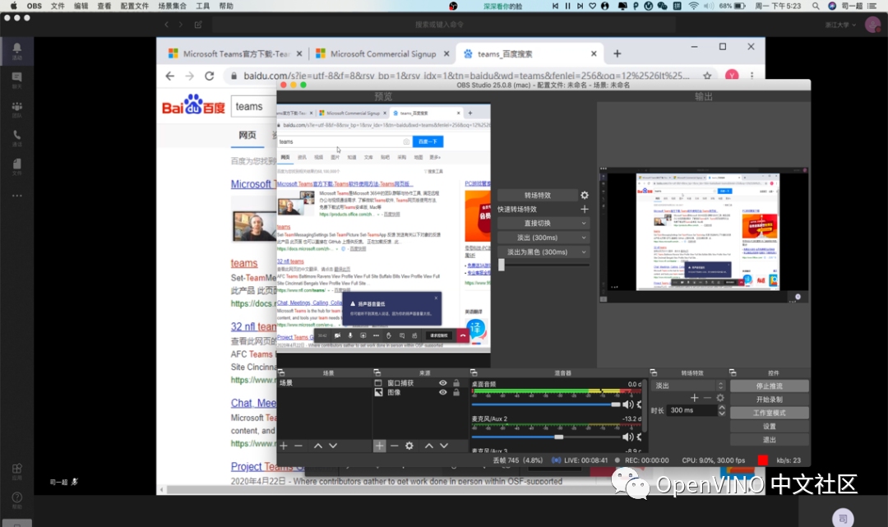Add a quick transition with the plus icon
Image resolution: width=888 pixels, height=527 pixels.
click(x=585, y=210)
